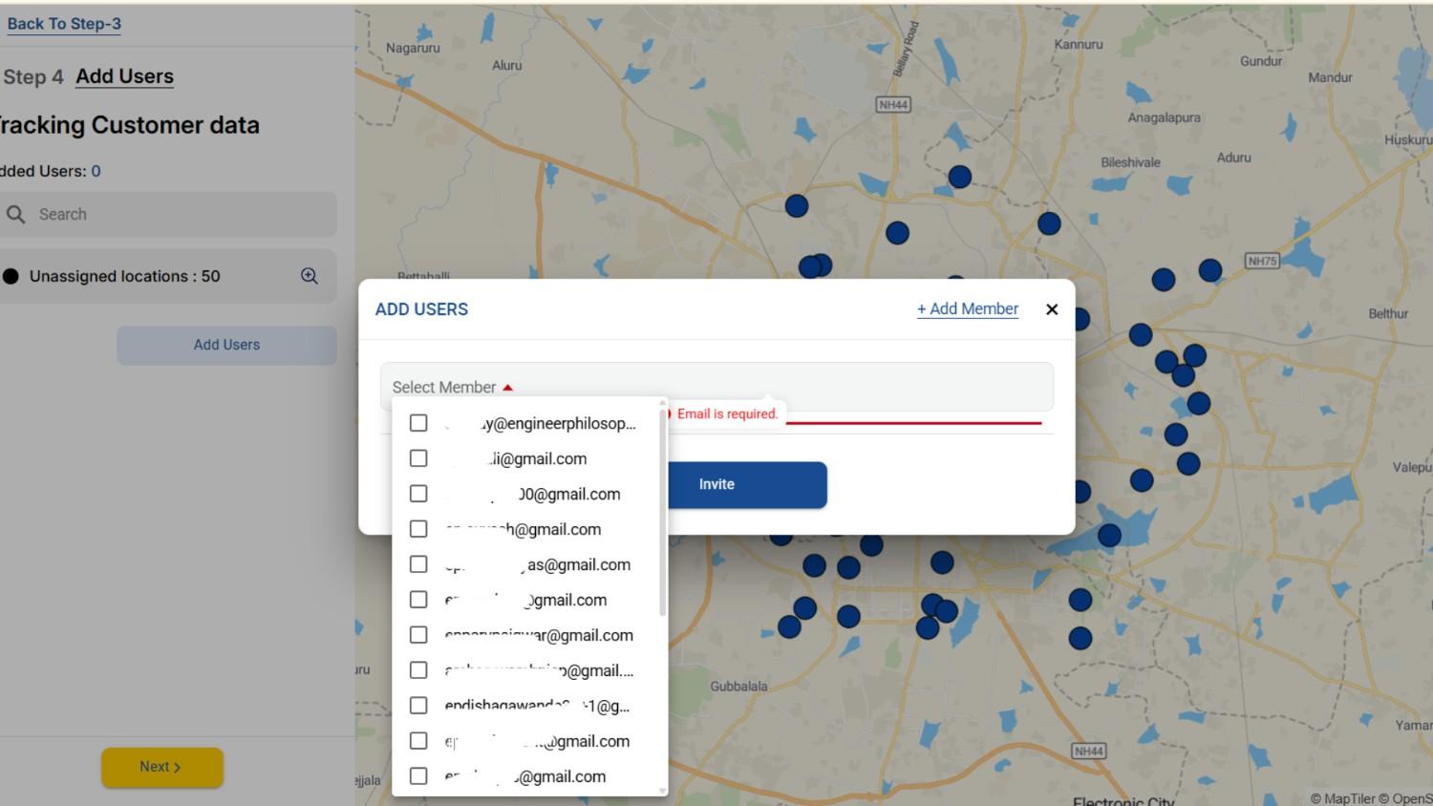Click the northernmost blue location marker on map
This screenshot has height=806, width=1433.
(x=959, y=177)
